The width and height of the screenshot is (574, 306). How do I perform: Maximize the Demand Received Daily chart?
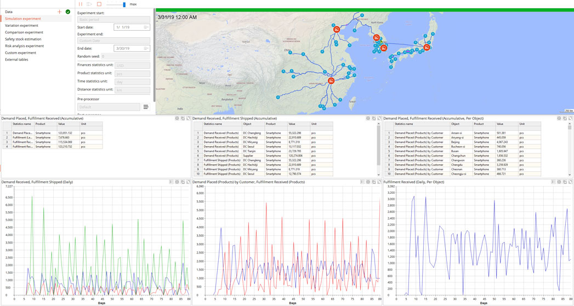188,182
